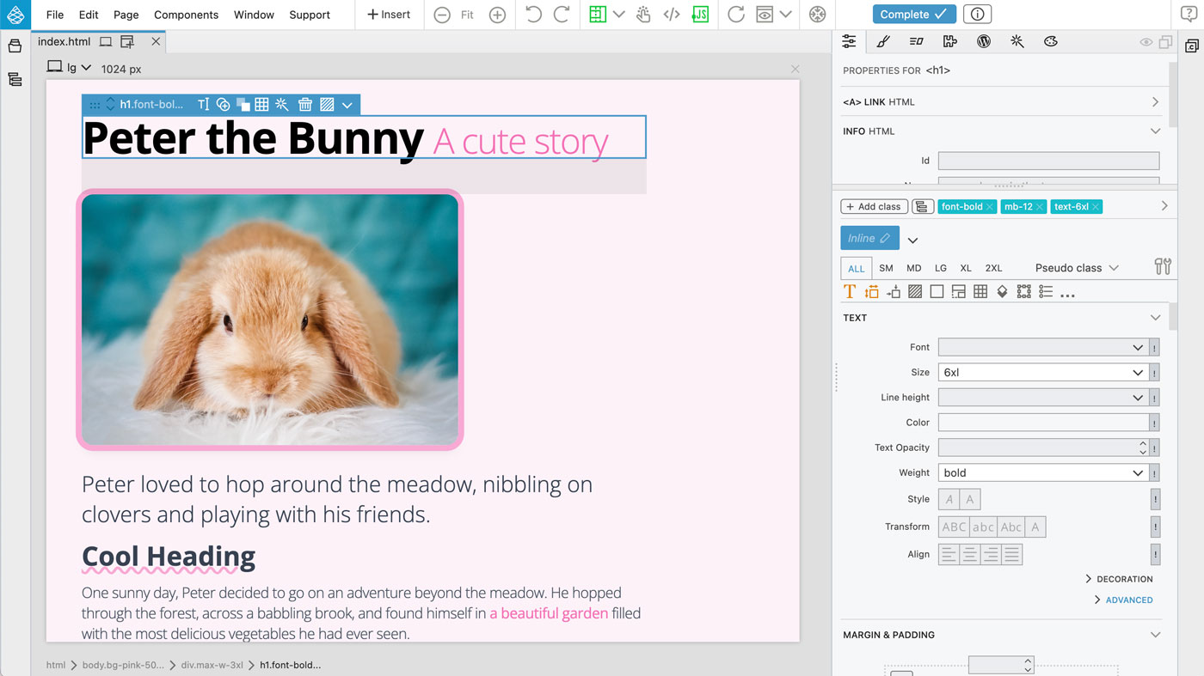Viewport: 1204px width, 676px height.
Task: Switch to the MD breakpoint tab
Action: pos(913,268)
